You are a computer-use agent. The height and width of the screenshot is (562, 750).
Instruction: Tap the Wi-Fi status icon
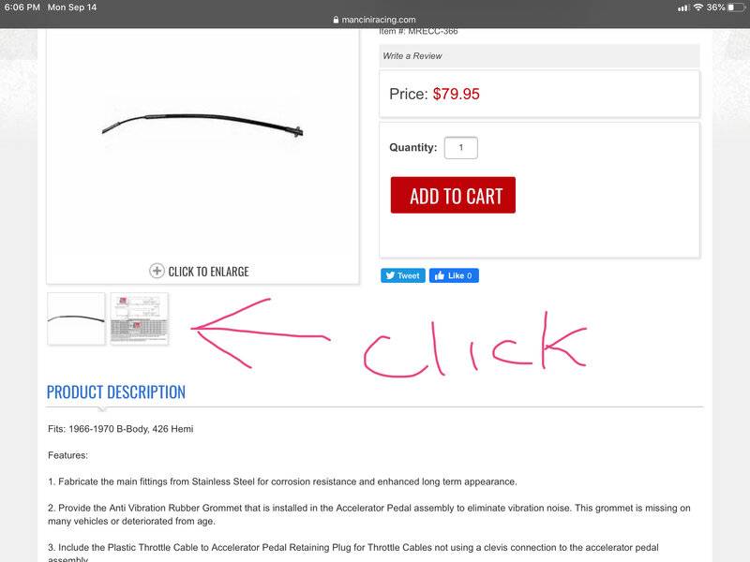point(698,7)
